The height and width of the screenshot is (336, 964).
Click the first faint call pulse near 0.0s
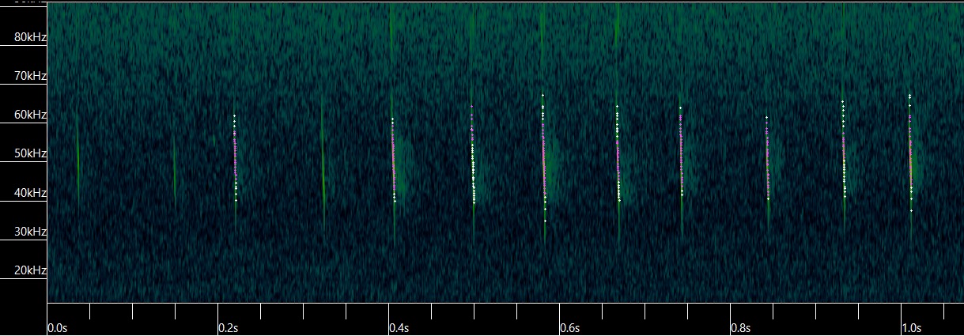coord(77,158)
